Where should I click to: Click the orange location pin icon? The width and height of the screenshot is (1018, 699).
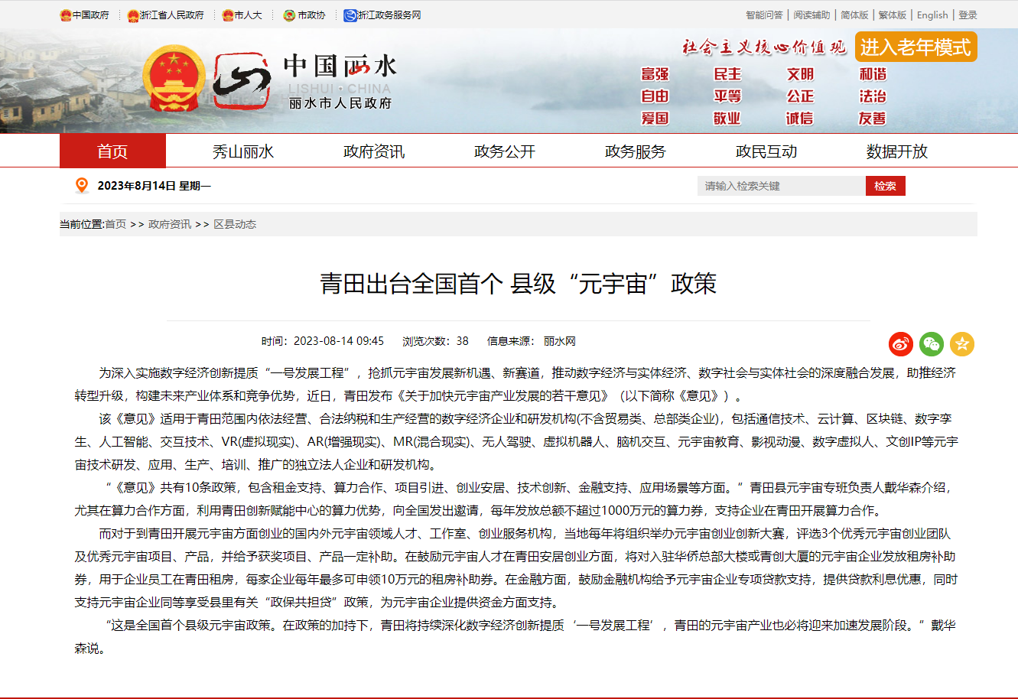click(82, 186)
